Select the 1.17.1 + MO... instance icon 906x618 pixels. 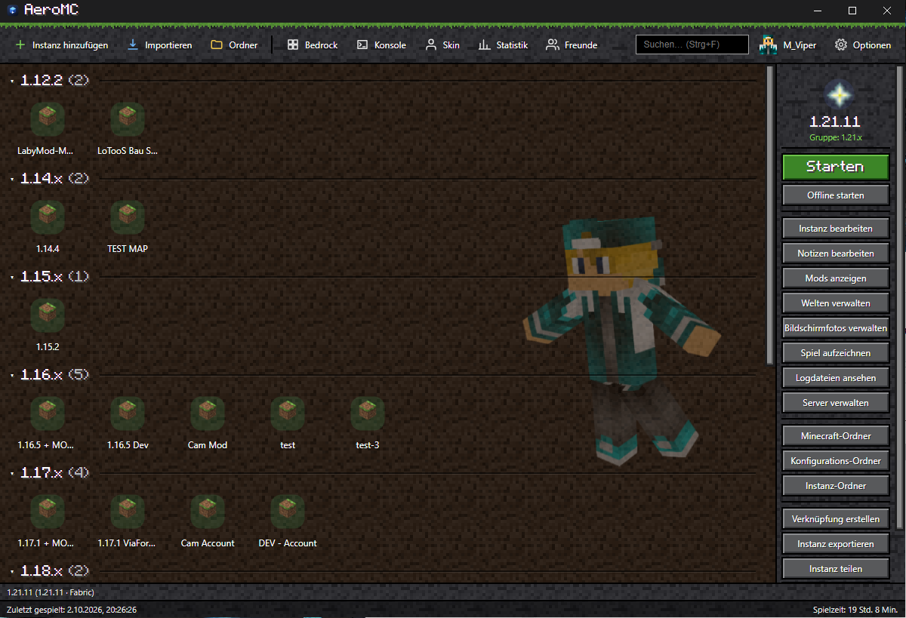pos(48,511)
